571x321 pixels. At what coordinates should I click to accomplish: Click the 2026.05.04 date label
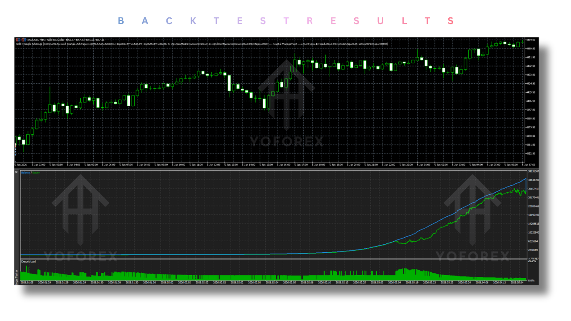517,282
